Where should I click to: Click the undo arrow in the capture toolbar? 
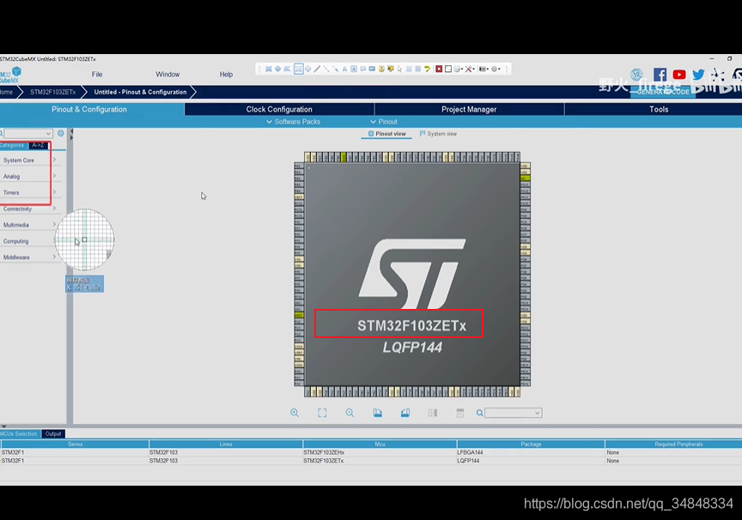point(427,69)
